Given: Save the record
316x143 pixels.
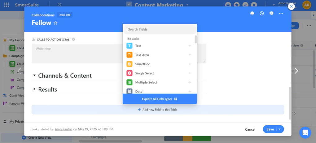Looking at the screenshot, I should coord(270,129).
